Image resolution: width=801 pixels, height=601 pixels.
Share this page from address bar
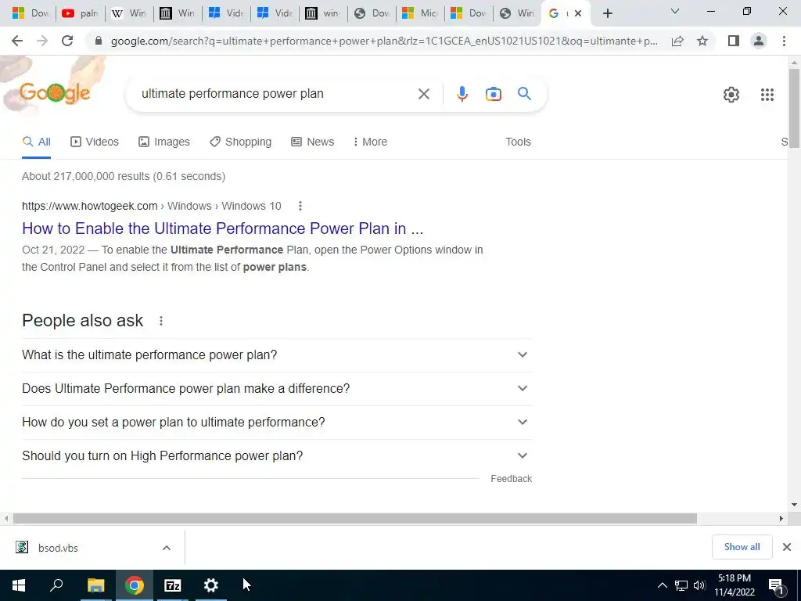point(677,41)
